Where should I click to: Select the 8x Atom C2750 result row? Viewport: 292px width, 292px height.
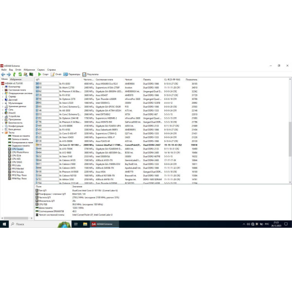116,88
